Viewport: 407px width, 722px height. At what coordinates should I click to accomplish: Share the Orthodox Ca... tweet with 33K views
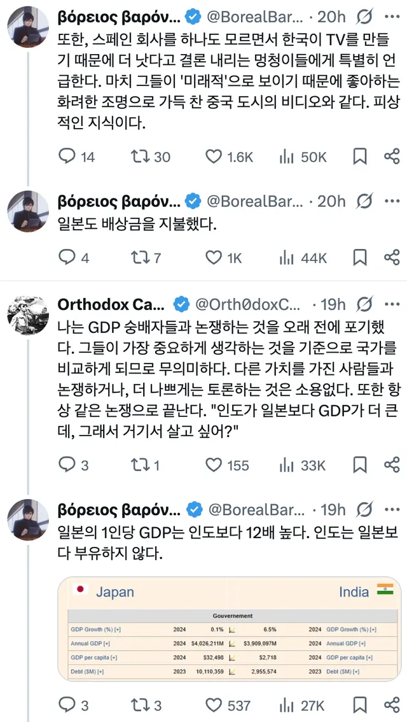tap(392, 465)
